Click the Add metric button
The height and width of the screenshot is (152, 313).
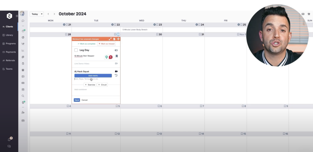tap(93, 76)
